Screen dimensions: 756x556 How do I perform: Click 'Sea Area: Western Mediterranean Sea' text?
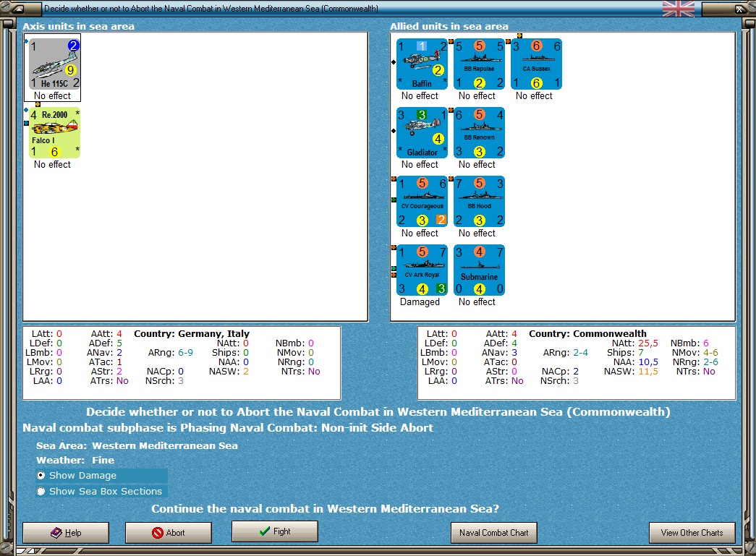(137, 445)
